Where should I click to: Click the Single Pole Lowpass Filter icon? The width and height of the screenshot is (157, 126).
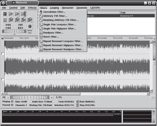tap(41, 24)
